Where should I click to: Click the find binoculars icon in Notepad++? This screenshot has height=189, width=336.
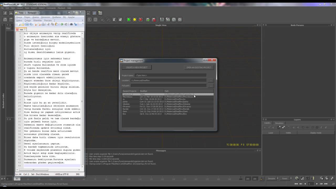(71, 24)
